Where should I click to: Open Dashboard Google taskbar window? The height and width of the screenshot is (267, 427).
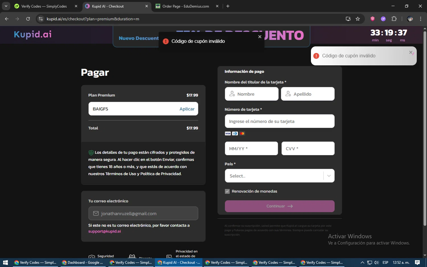click(83, 262)
